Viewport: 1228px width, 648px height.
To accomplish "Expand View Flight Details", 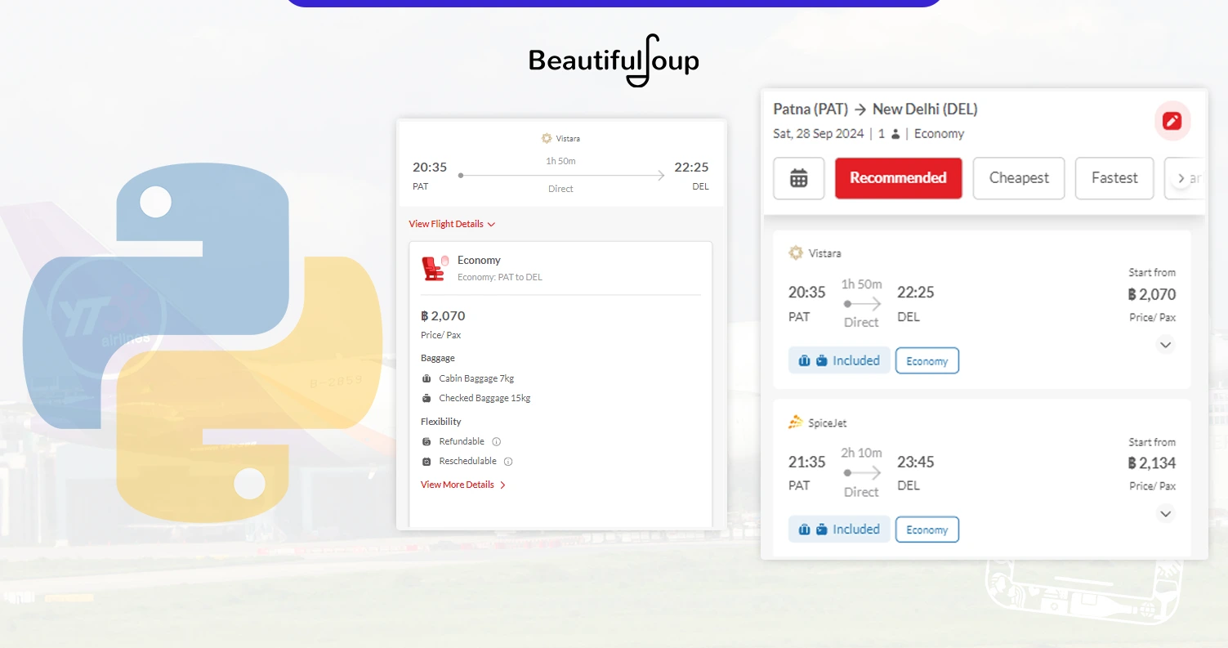I will pyautogui.click(x=451, y=223).
